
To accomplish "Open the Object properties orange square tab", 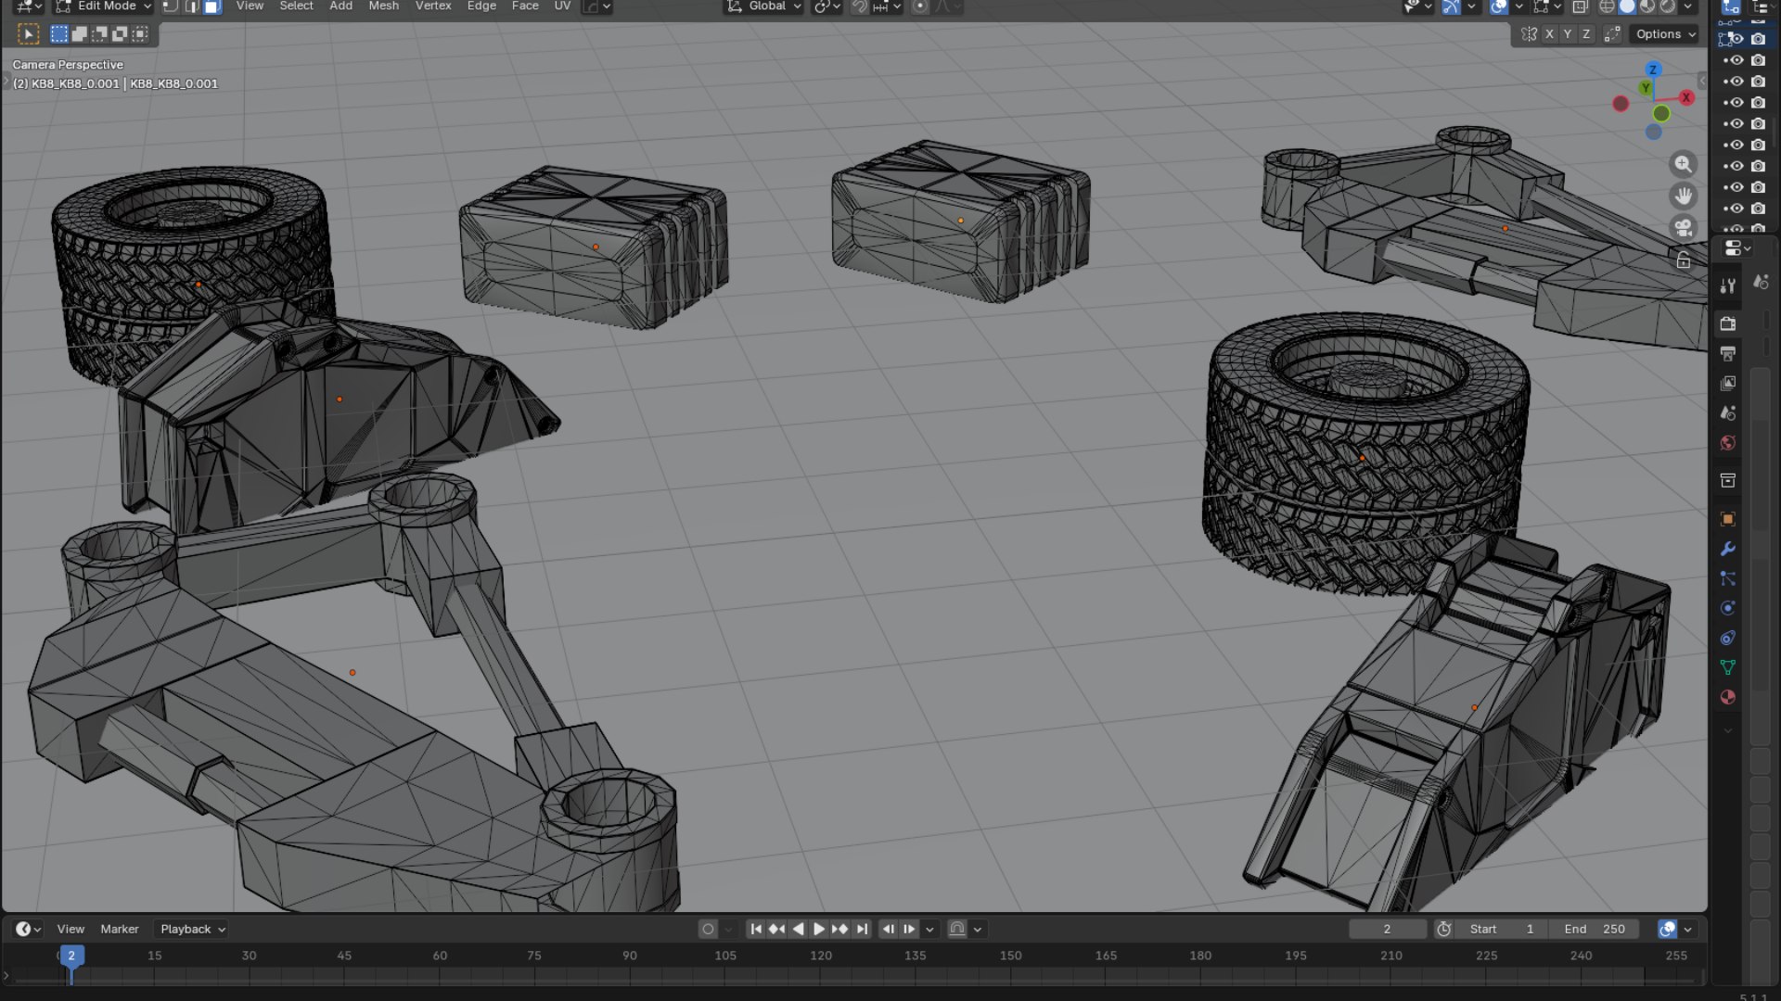I will click(1727, 519).
